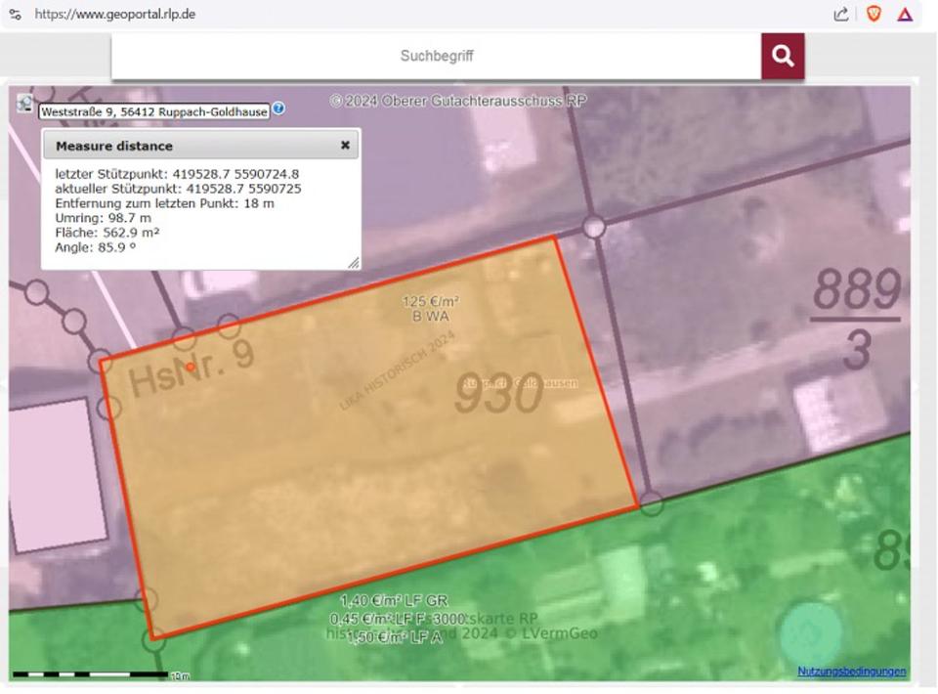Click into the Suchbegriff search field
Viewport: 938px width, 694px height.
click(436, 57)
